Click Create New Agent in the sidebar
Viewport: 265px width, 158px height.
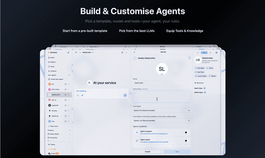(55, 79)
